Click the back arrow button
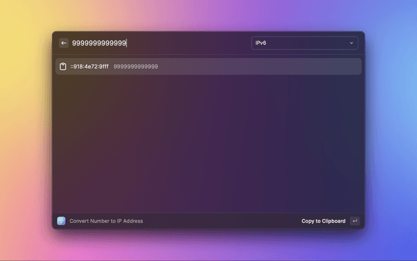Viewport: 417px width, 261px height. tap(64, 43)
